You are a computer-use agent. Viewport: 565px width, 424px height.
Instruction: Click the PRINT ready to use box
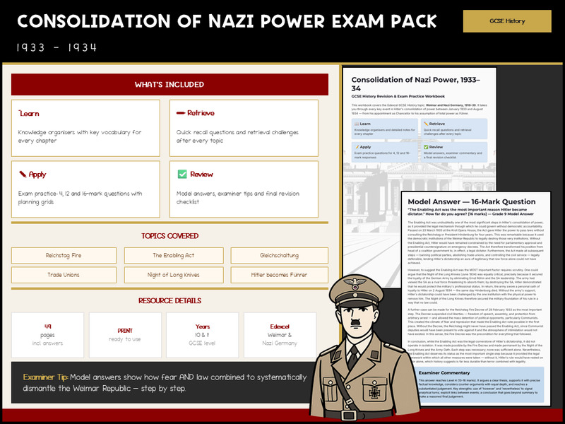click(x=125, y=335)
